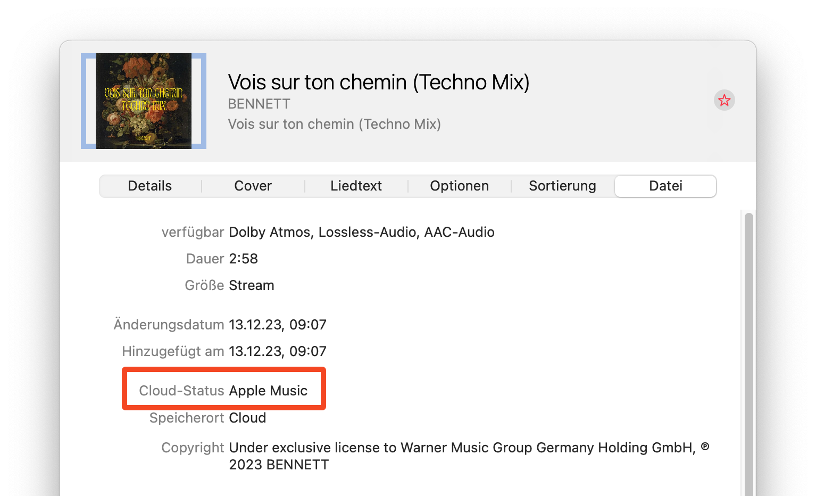
Task: Select the Dauer value 2:58
Action: click(x=243, y=259)
